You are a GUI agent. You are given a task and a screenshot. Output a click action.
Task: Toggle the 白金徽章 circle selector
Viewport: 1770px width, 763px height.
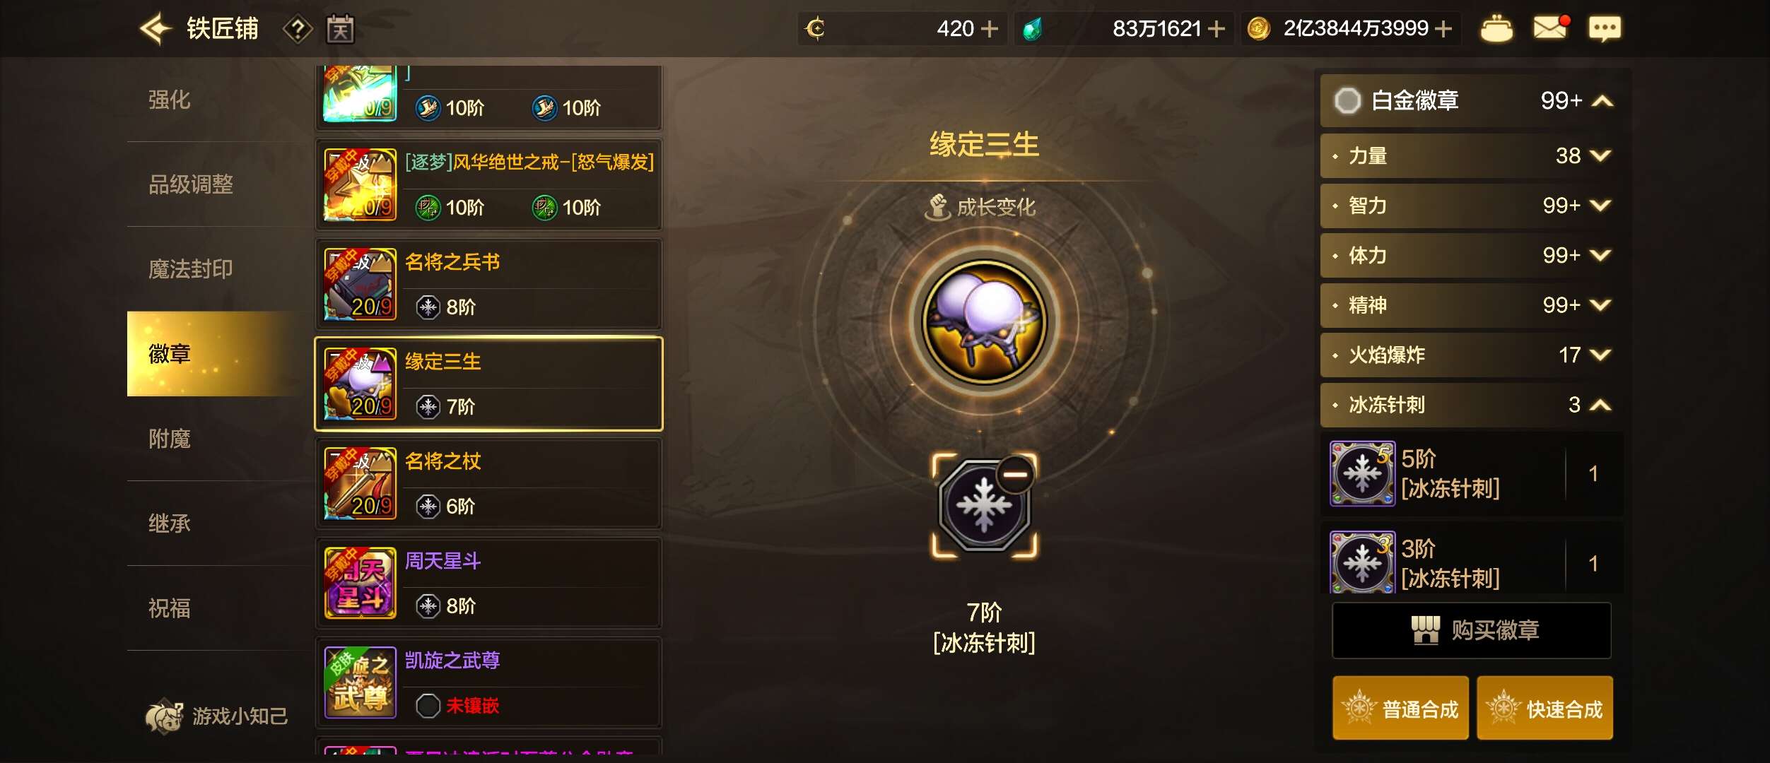[1347, 100]
